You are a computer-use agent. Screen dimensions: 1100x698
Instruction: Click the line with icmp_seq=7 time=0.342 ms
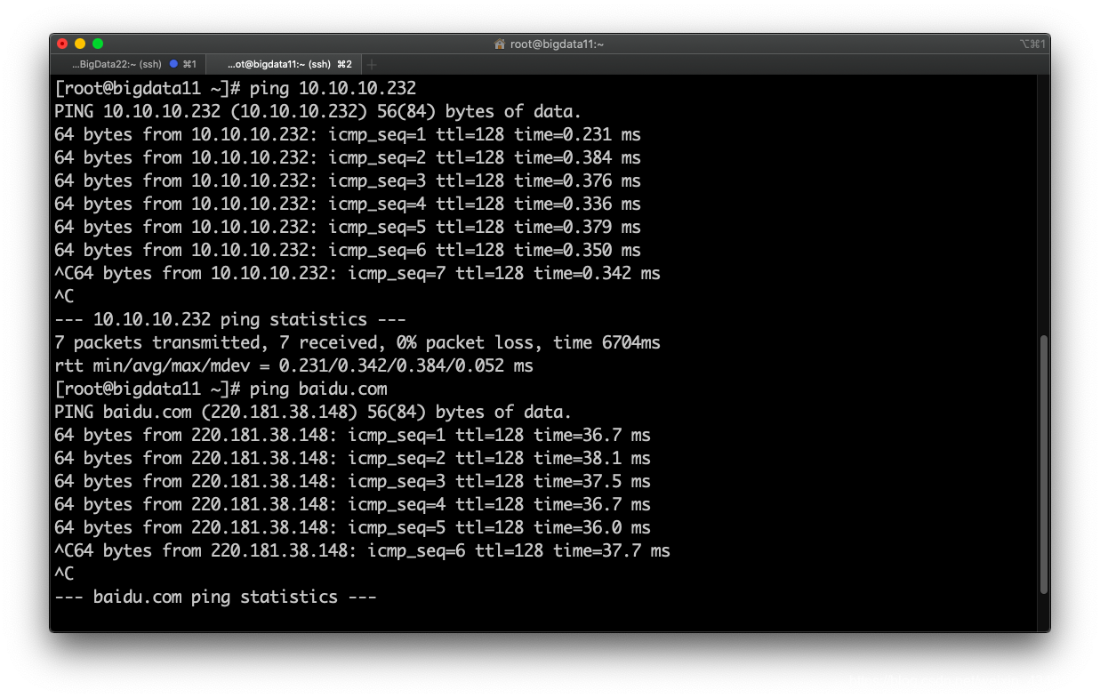click(x=357, y=274)
